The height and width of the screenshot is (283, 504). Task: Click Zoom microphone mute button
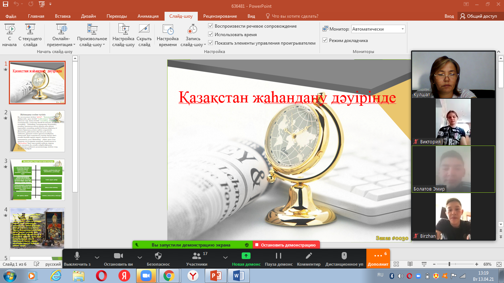pyautogui.click(x=77, y=258)
